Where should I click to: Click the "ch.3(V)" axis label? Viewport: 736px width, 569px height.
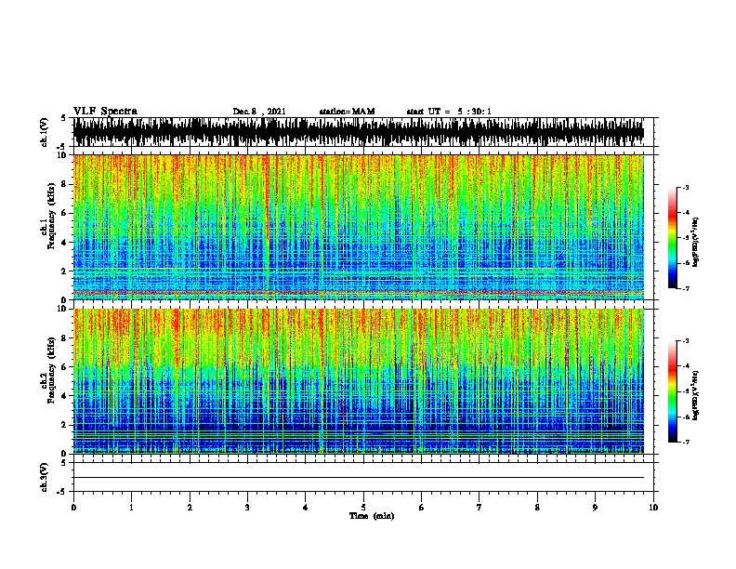(x=44, y=477)
